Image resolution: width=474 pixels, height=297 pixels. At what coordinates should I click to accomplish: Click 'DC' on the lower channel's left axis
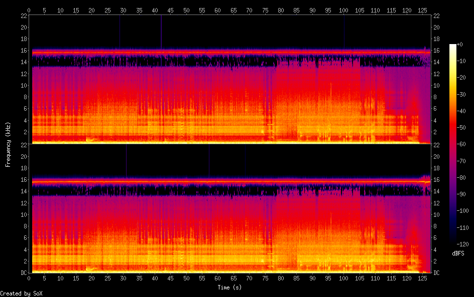point(24,273)
